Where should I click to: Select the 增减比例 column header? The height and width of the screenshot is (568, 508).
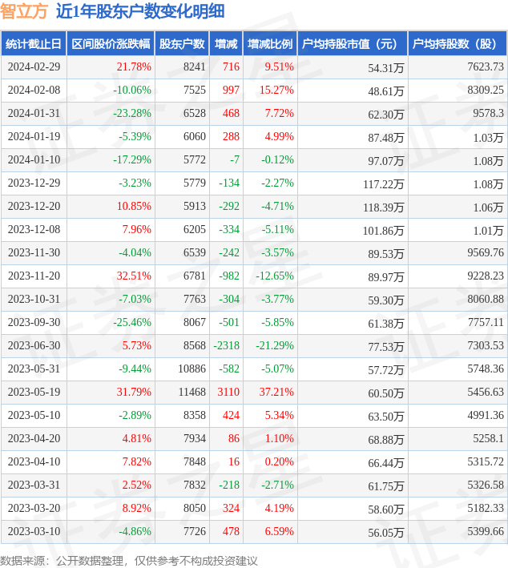point(270,44)
